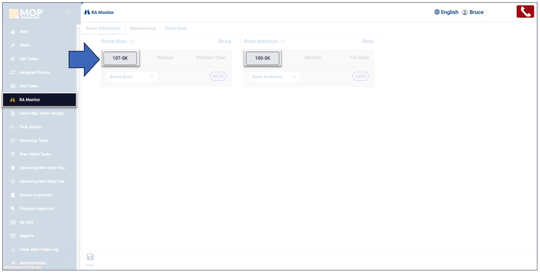The height and width of the screenshot is (273, 540).
Task: Switch to the Front Desk tab
Action: [x=176, y=28]
